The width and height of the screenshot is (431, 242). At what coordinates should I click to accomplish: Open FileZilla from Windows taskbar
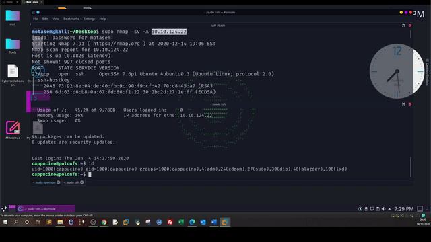[x=170, y=222]
